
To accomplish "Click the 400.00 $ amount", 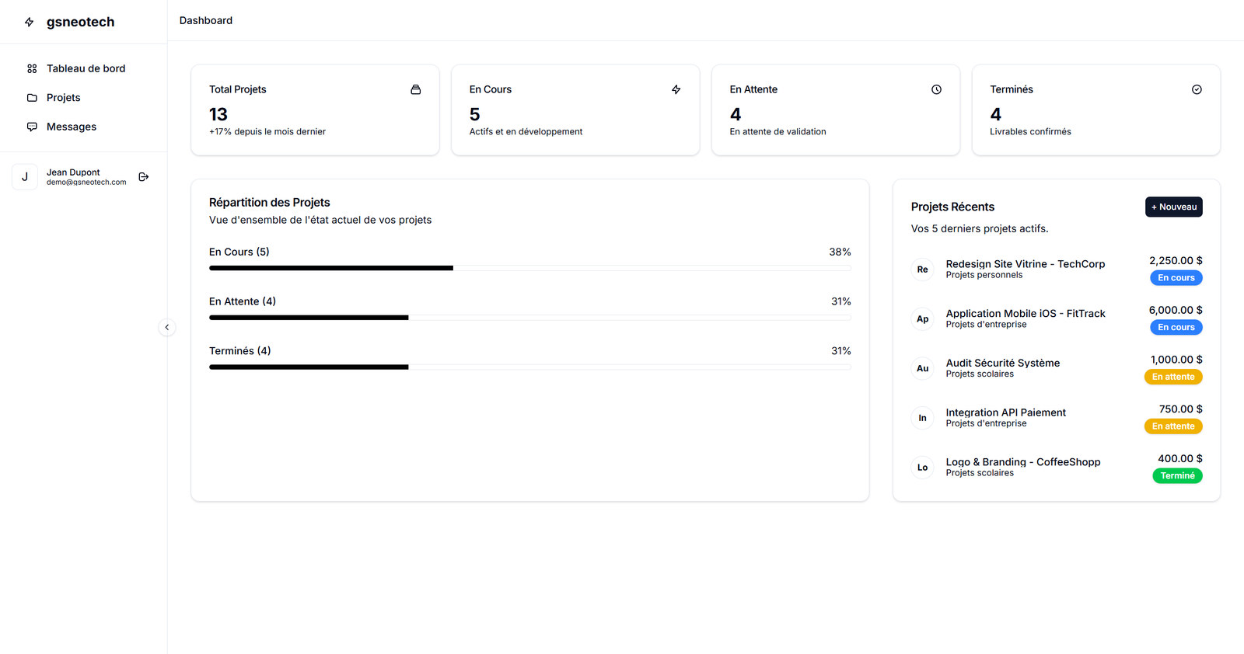I will point(1180,459).
